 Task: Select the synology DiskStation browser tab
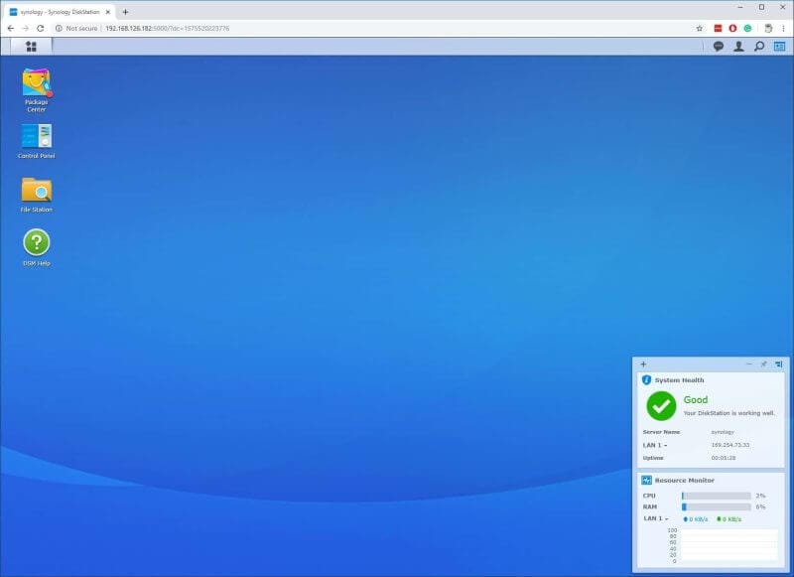pyautogui.click(x=60, y=9)
